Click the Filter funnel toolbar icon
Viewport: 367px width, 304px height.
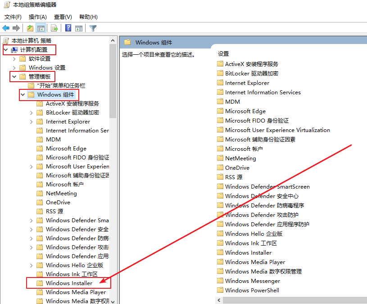(93, 28)
